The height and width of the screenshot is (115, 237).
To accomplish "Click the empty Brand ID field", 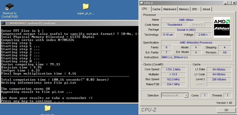I will [x=208, y=25].
